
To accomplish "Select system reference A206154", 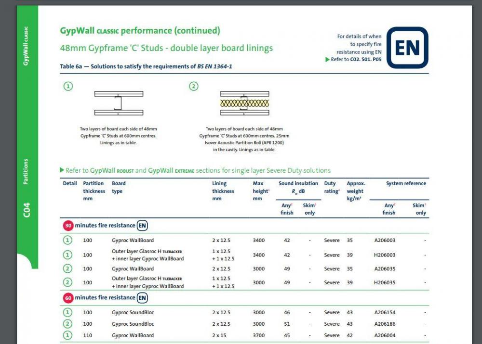I will coord(385,312).
